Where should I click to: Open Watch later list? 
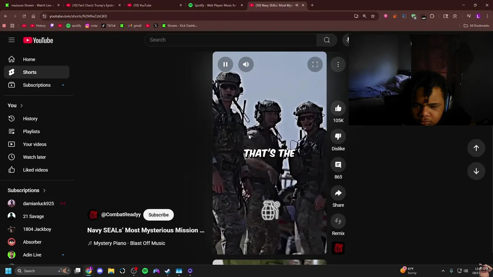pos(37,157)
